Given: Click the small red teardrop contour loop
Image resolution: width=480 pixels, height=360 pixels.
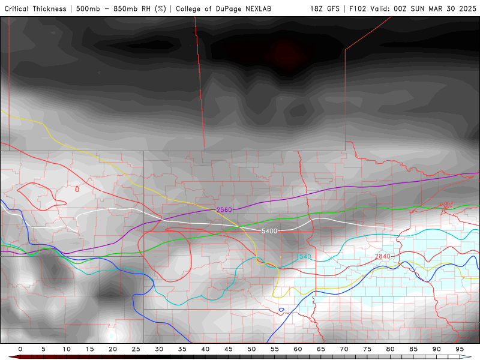Looking at the screenshot, I should coord(77,189).
